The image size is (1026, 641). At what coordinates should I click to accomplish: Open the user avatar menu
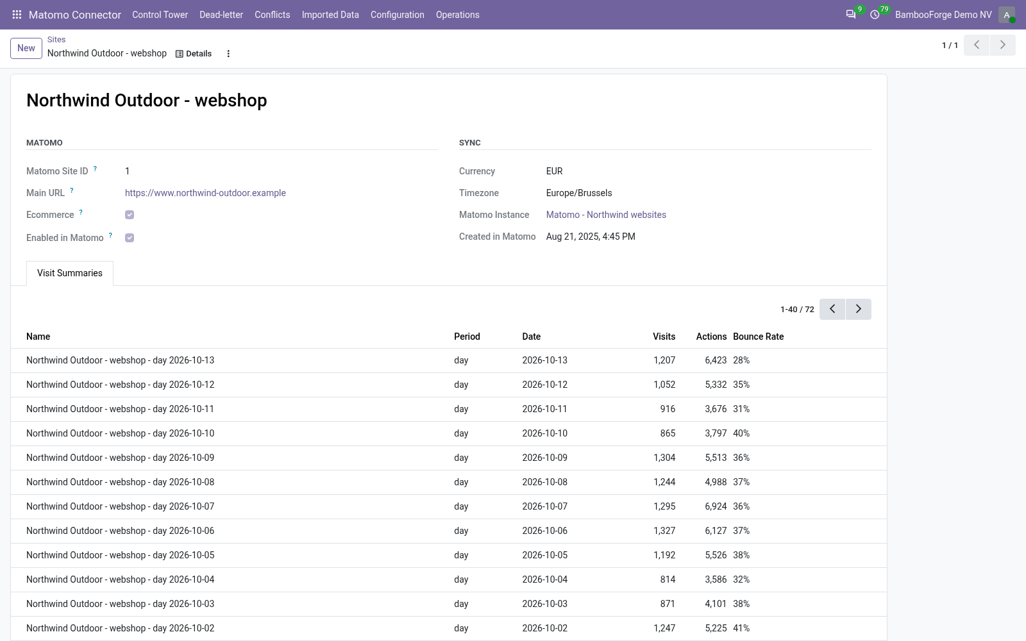1007,15
